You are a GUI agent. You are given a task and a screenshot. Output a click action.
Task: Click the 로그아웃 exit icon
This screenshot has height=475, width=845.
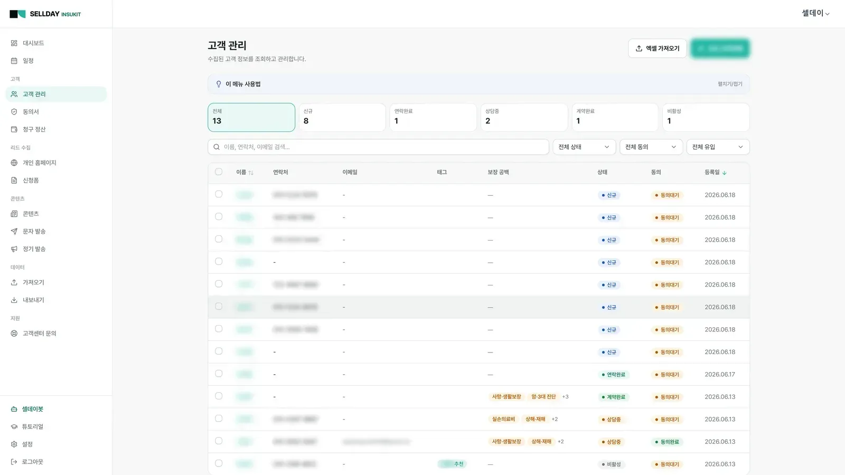14,462
